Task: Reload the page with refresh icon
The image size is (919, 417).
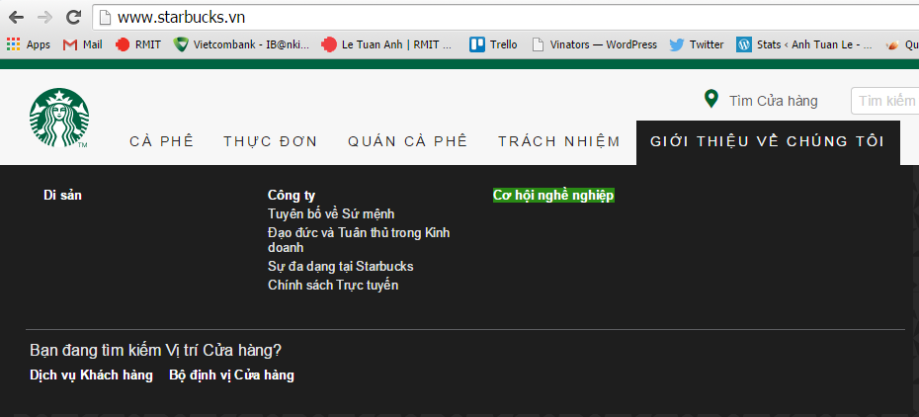Action: click(x=73, y=17)
